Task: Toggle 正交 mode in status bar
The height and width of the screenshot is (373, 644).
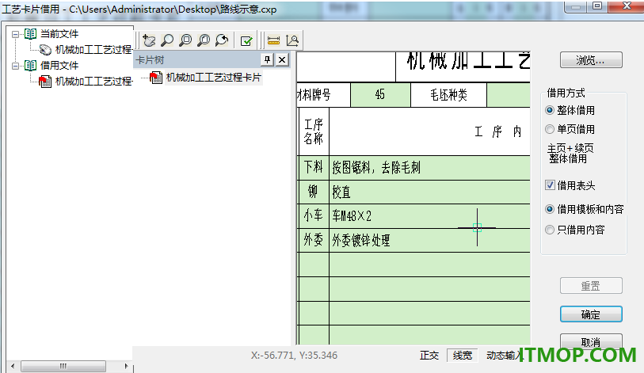Action: tap(429, 356)
